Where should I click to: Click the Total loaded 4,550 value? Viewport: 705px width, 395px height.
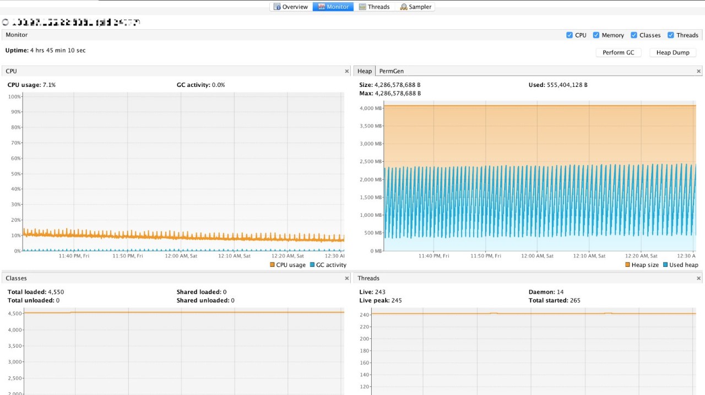pos(56,292)
